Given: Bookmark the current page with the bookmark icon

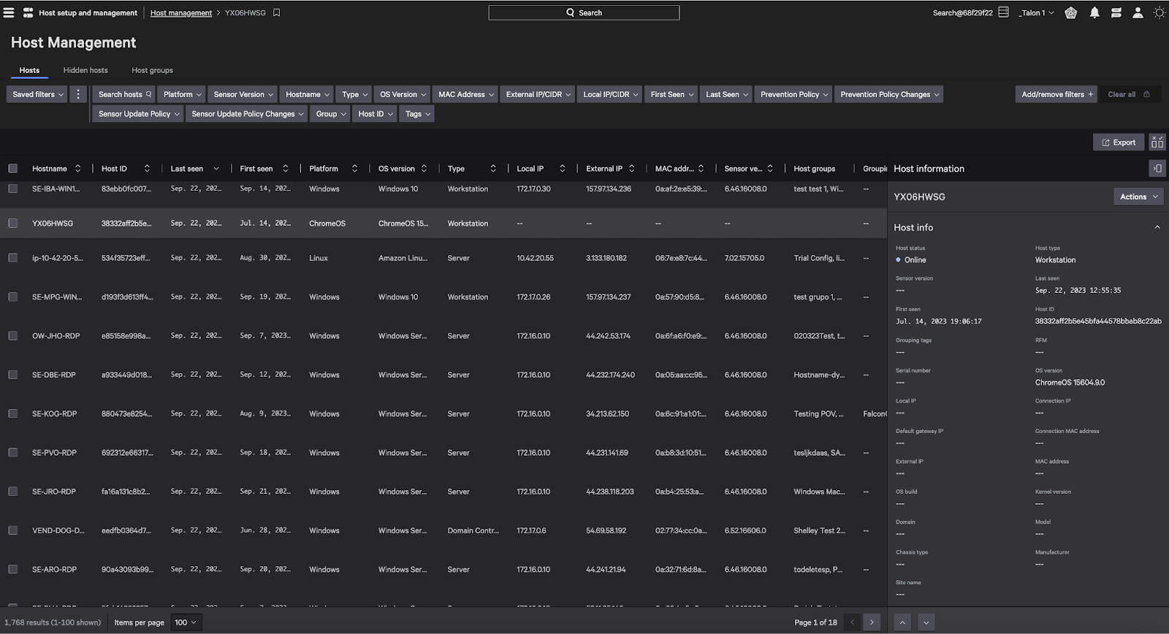Looking at the screenshot, I should (x=276, y=12).
